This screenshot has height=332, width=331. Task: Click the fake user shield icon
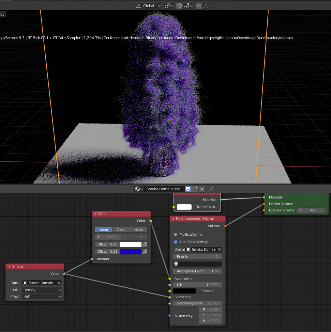[188, 189]
